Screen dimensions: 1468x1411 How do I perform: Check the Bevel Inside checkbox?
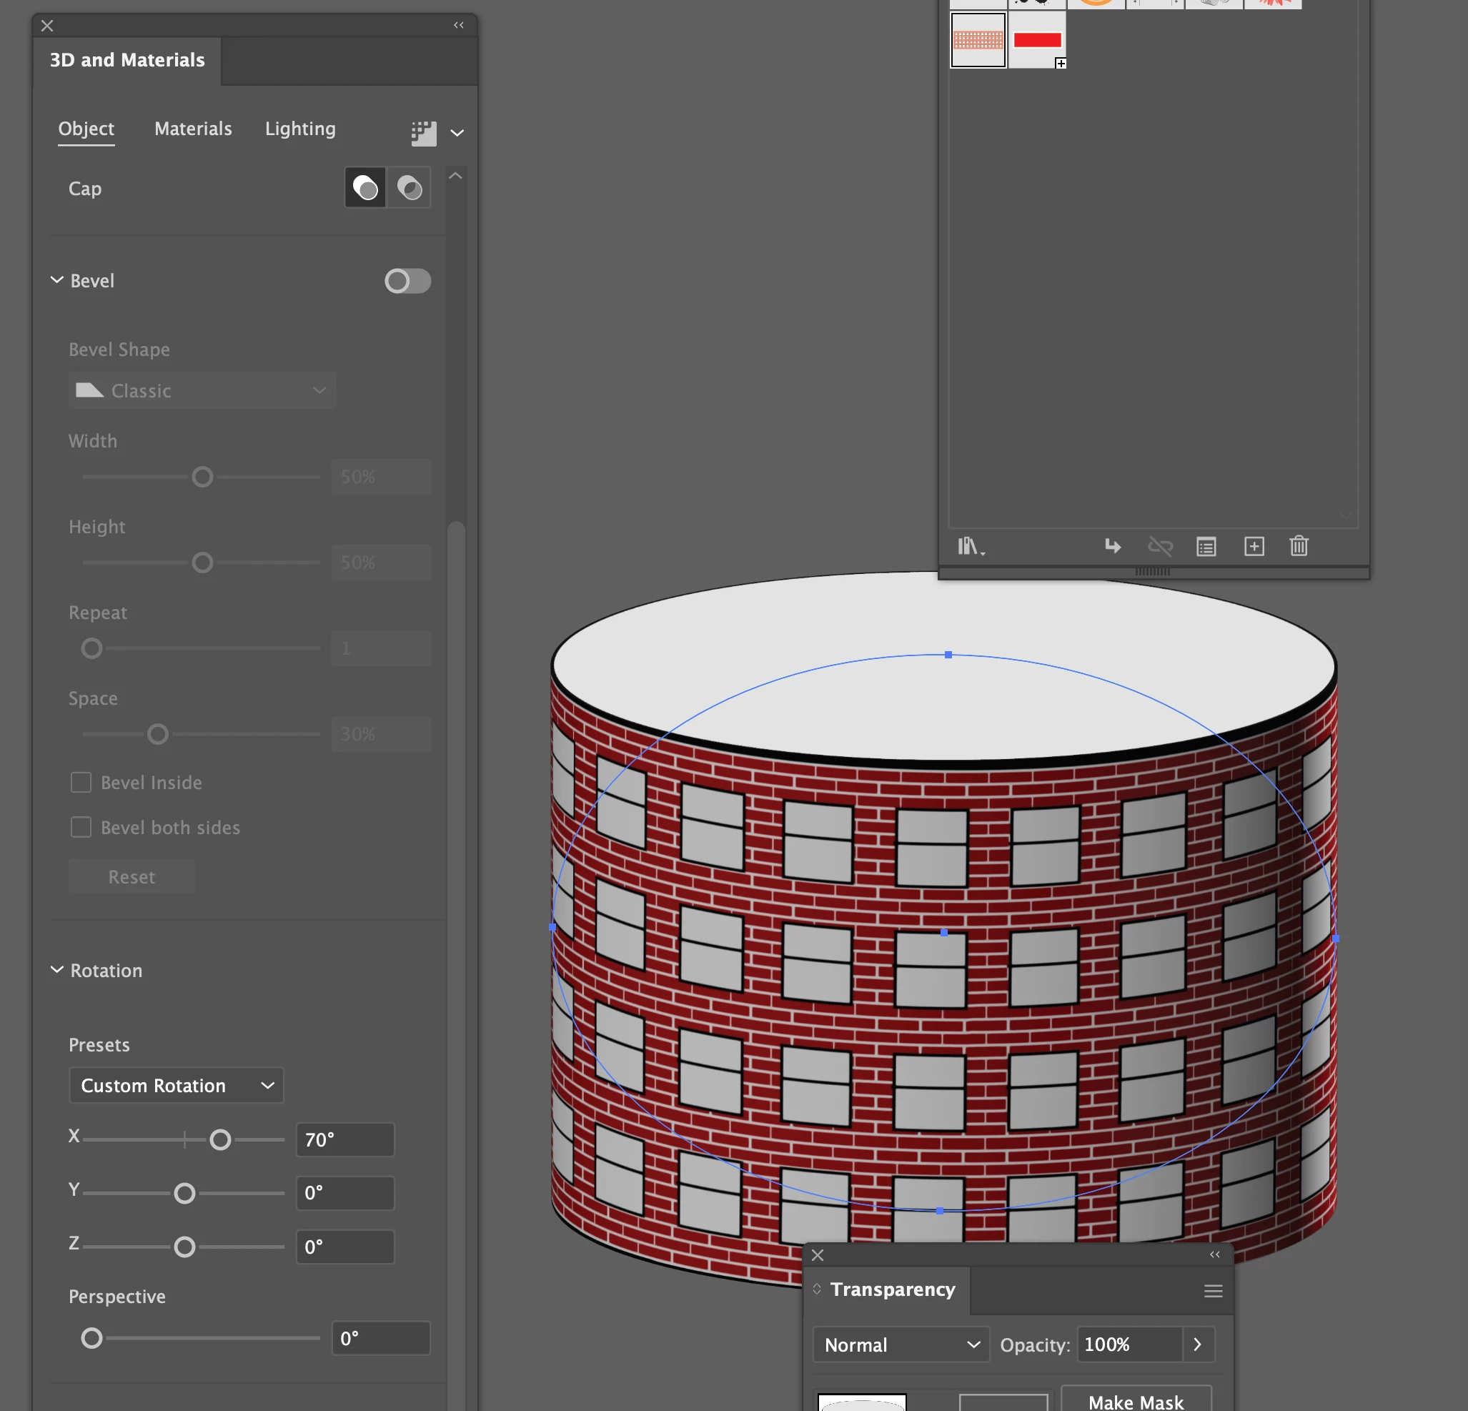click(81, 783)
